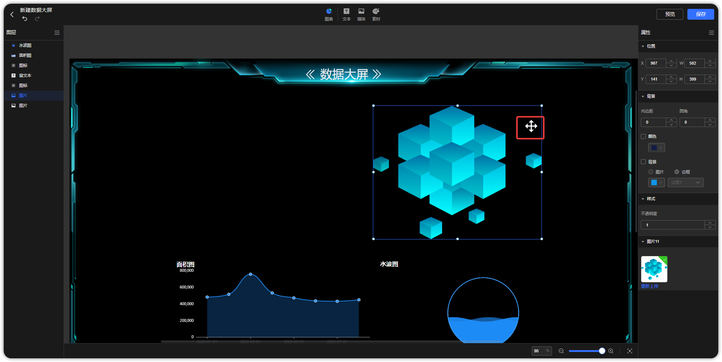Click the Y position input field

coord(656,79)
